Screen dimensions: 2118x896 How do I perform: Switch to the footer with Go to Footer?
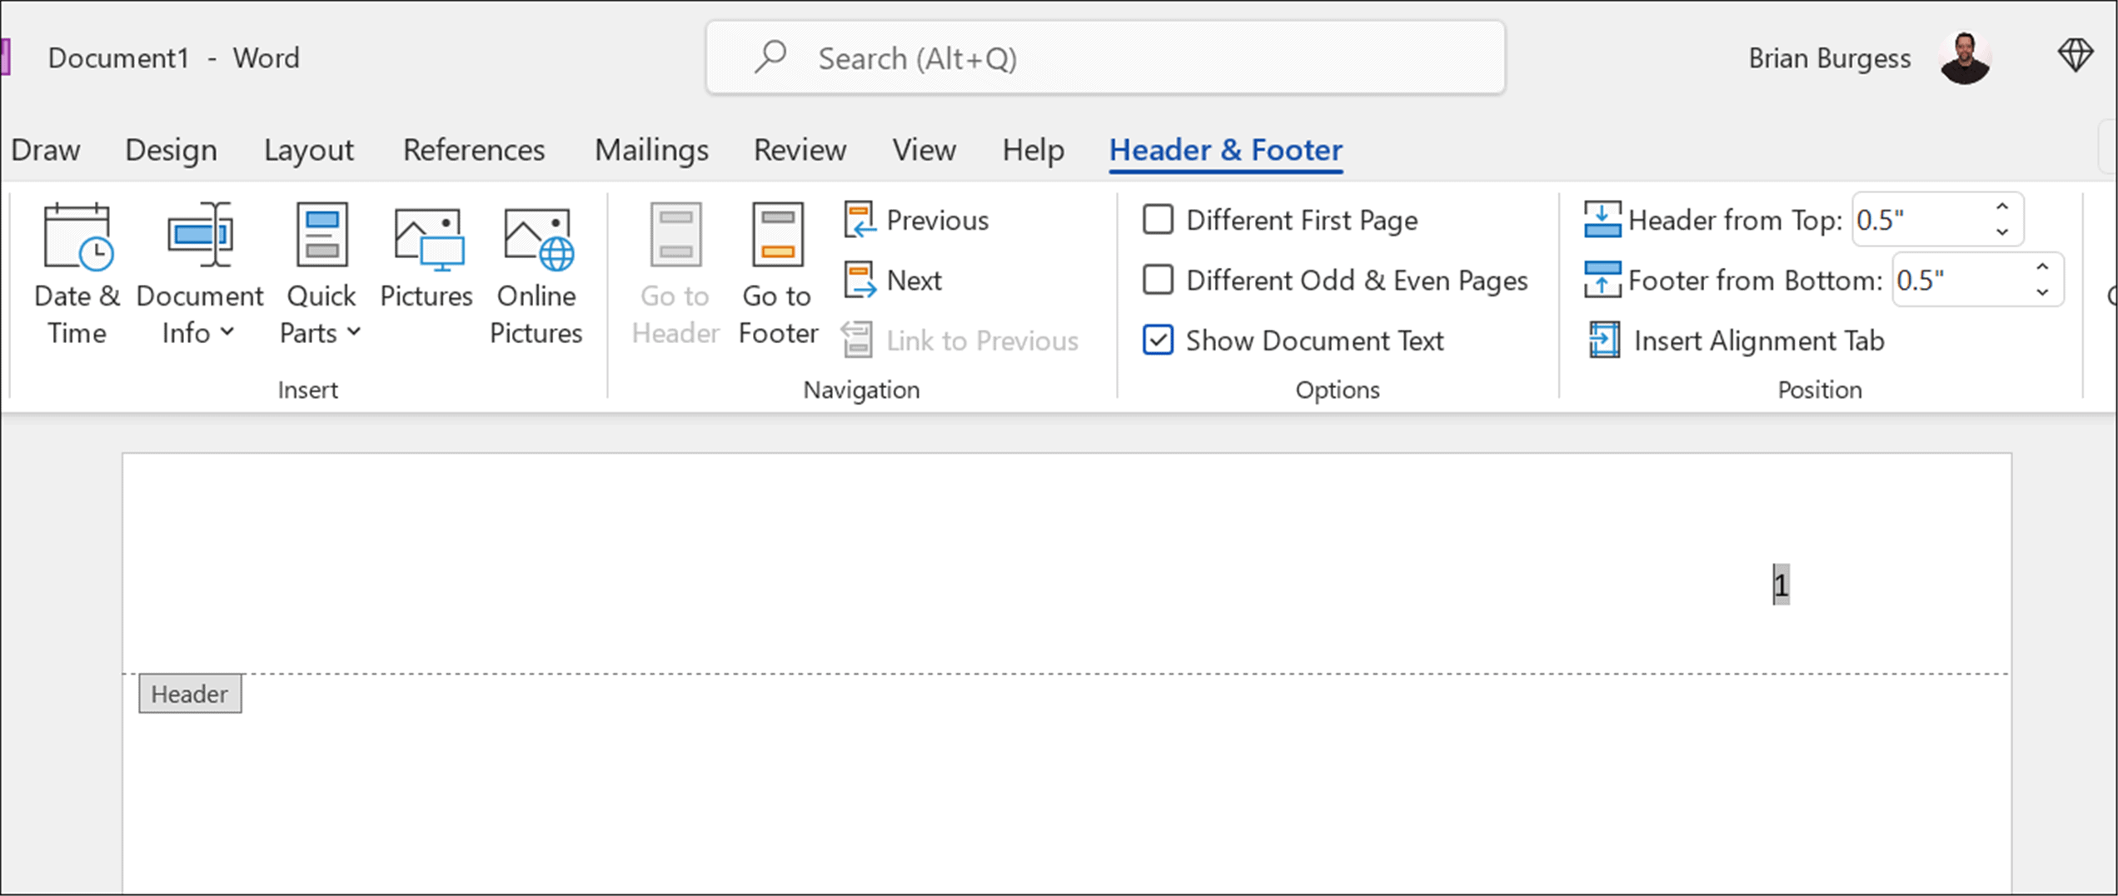point(776,275)
